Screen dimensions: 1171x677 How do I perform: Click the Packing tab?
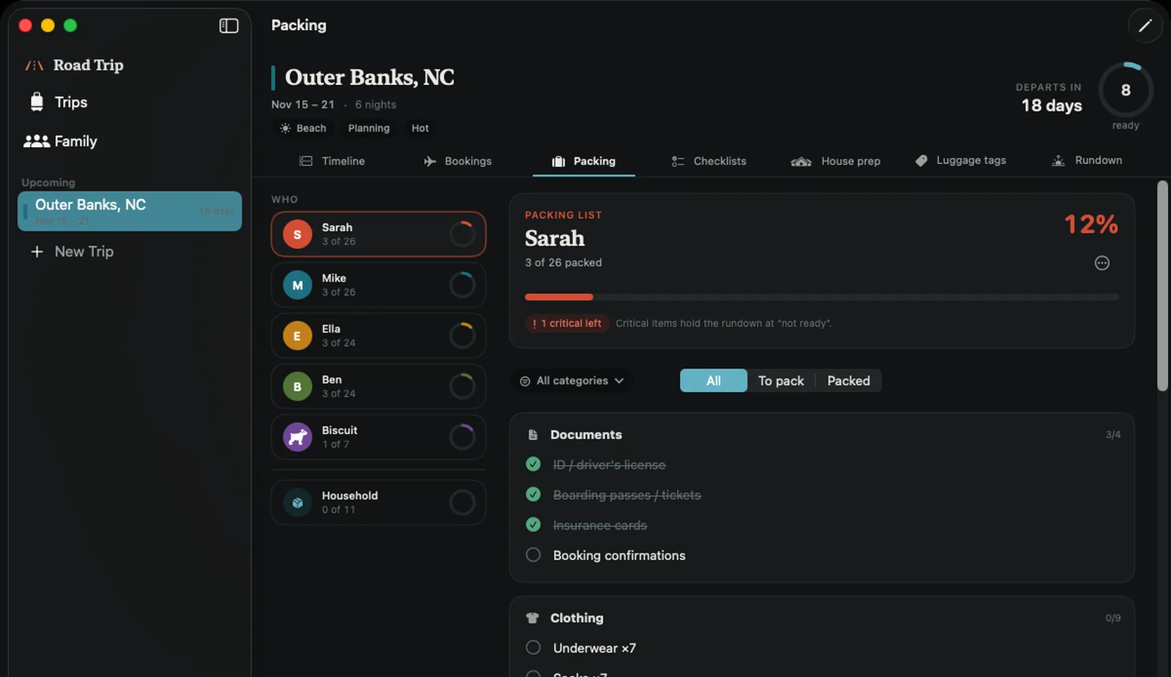583,161
